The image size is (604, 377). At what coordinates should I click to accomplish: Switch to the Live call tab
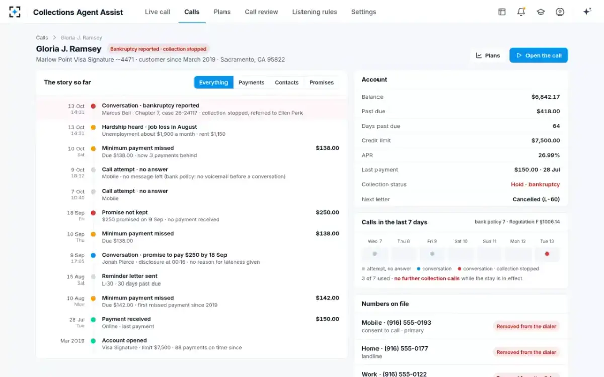tap(158, 12)
